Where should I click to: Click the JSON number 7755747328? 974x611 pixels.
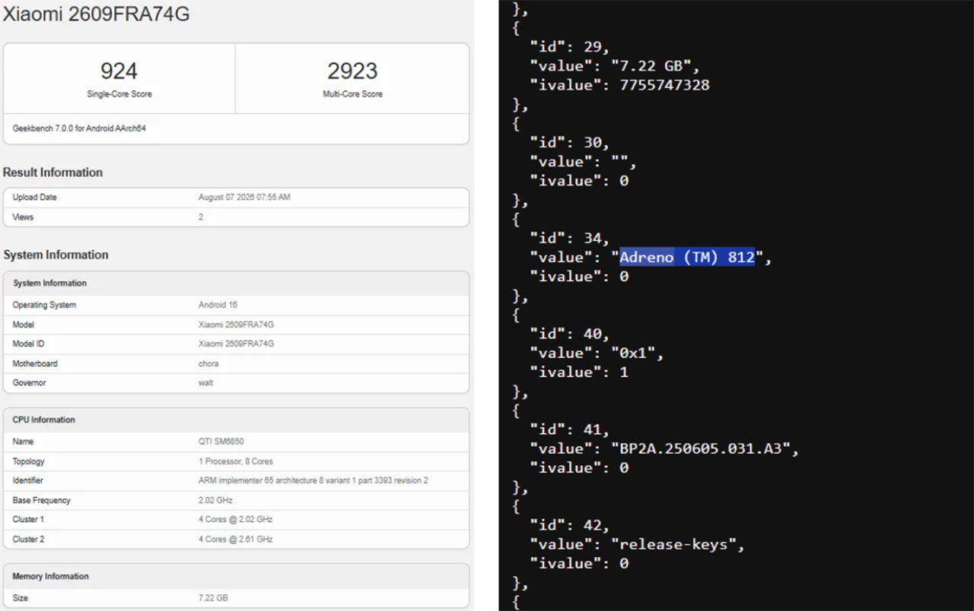[664, 85]
